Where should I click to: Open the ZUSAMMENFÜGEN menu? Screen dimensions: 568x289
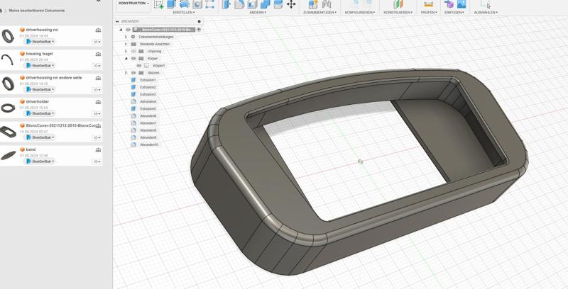(x=319, y=13)
